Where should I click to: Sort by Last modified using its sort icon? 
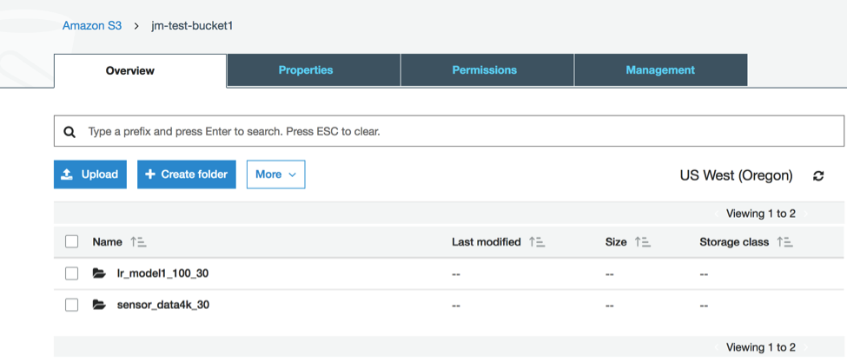pos(537,242)
